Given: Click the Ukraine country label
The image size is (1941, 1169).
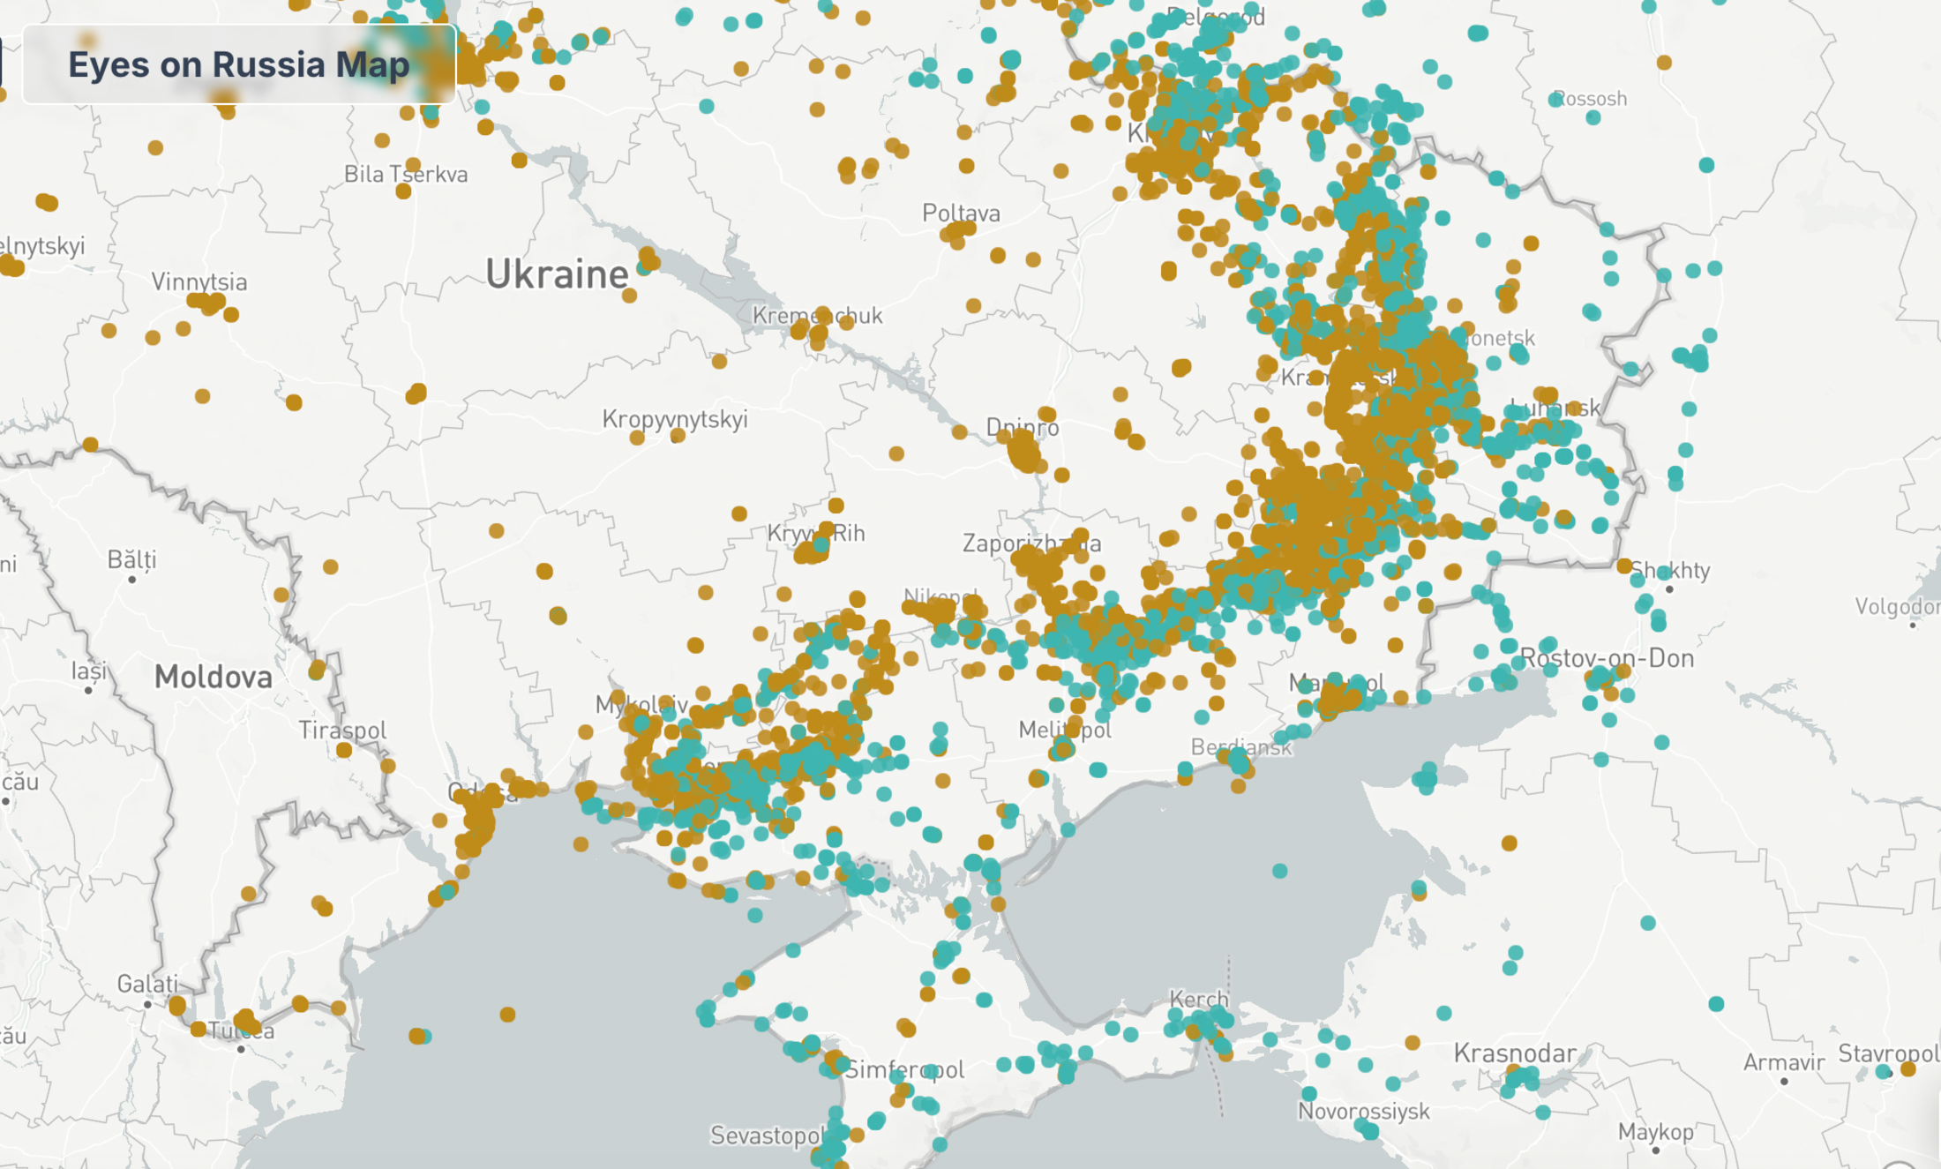Looking at the screenshot, I should click(x=557, y=274).
